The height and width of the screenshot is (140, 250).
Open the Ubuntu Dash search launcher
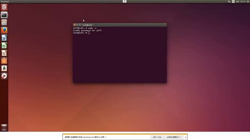point(4,7)
